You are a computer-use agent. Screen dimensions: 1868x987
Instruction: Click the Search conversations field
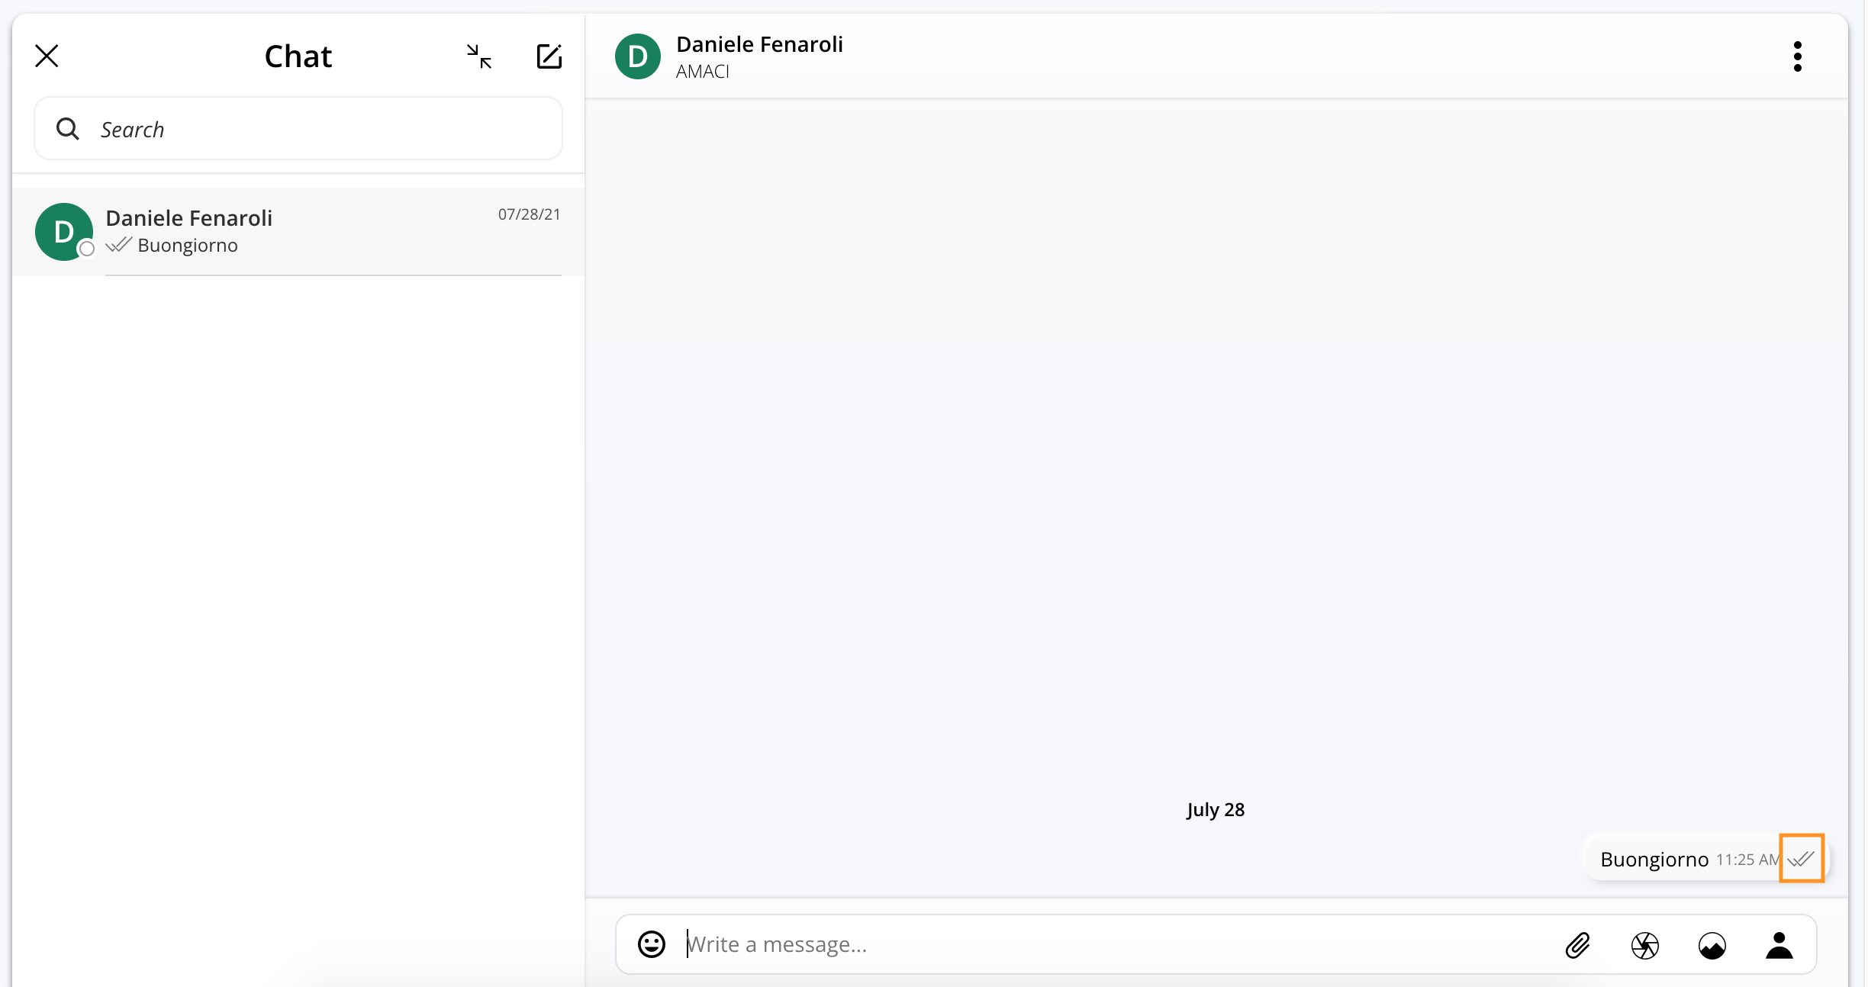pyautogui.click(x=298, y=129)
